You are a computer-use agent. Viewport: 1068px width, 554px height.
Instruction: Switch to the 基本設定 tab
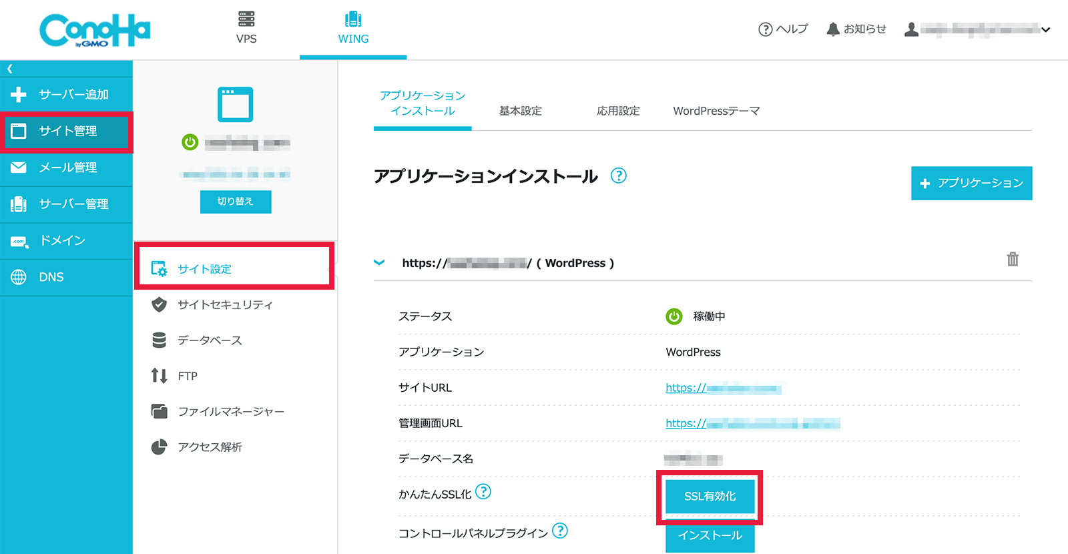(x=521, y=111)
